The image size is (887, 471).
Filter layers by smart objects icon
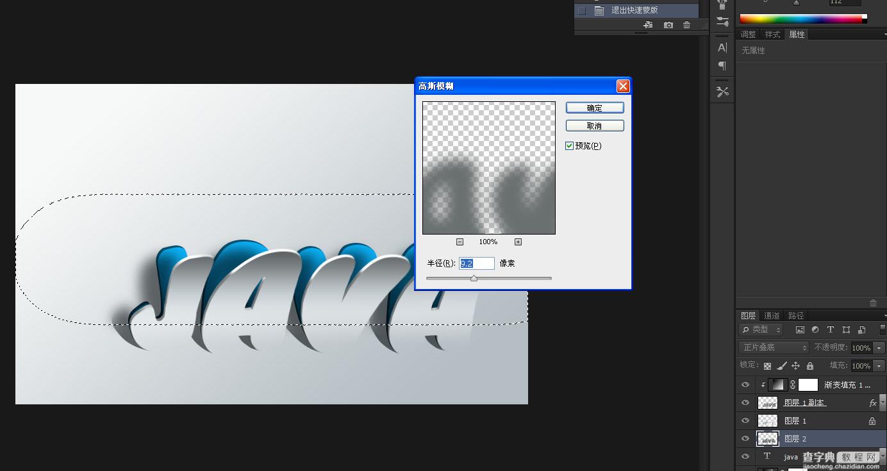click(862, 329)
